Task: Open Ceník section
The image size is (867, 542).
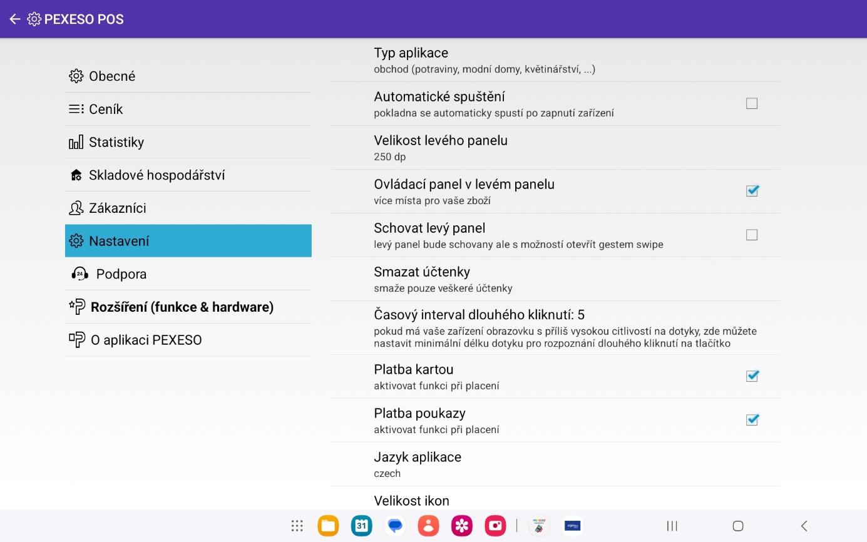Action: (188, 109)
